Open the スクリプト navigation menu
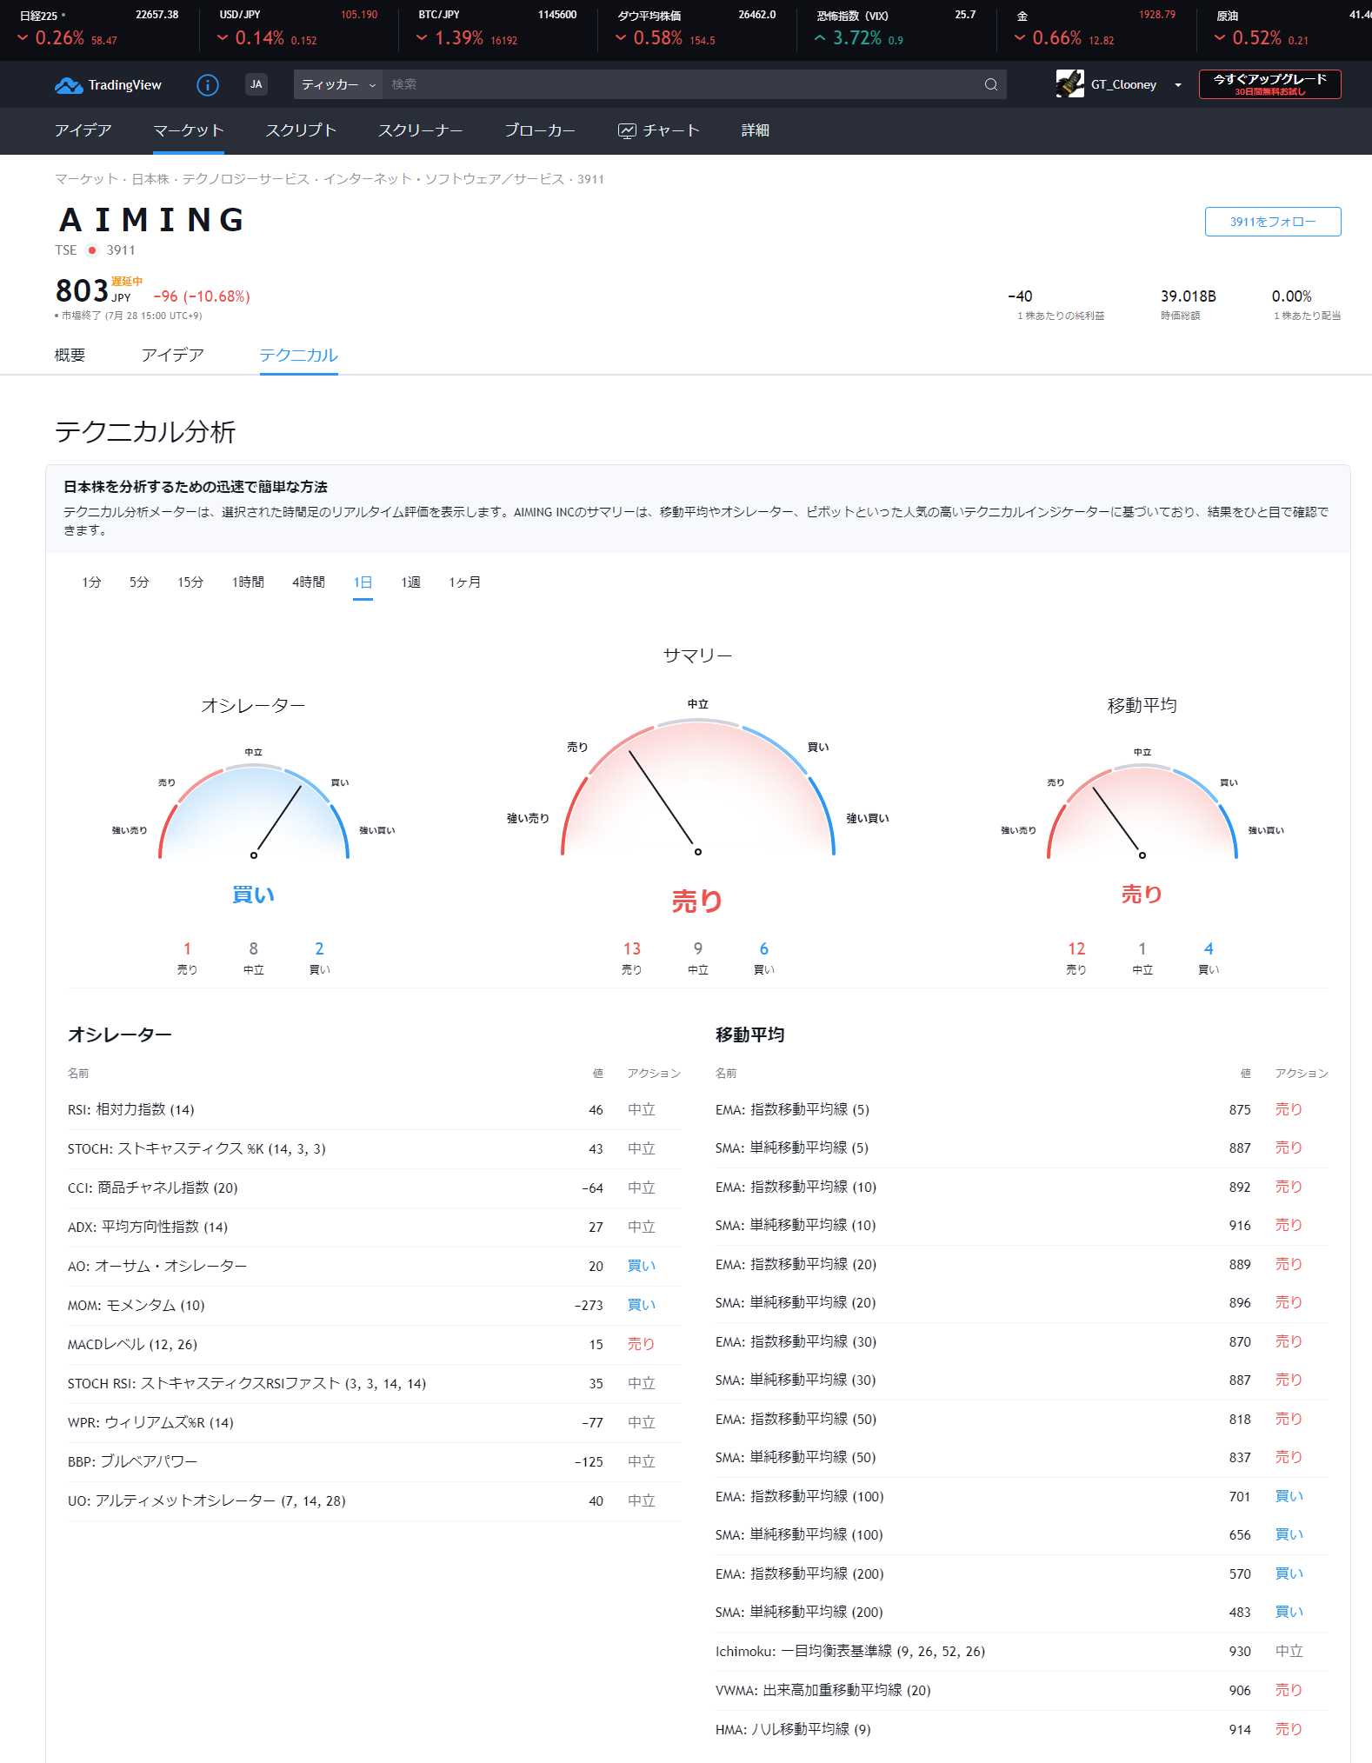Screen dimensions: 1372x1763 (x=301, y=130)
